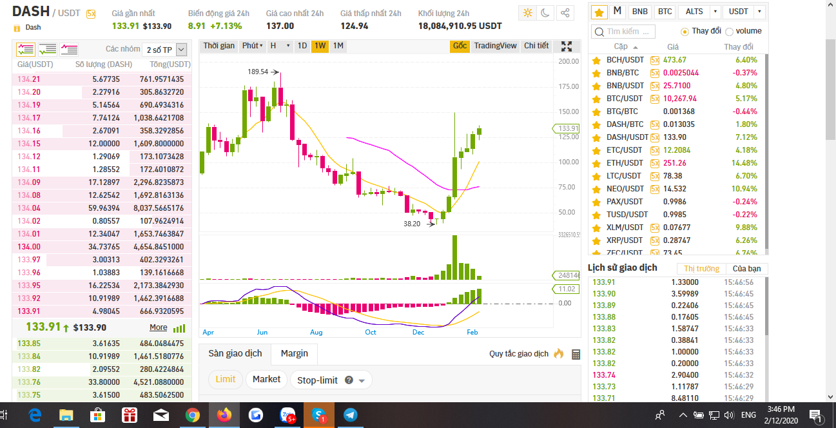Select the BNB market tab
This screenshot has width=836, height=428.
coord(639,12)
